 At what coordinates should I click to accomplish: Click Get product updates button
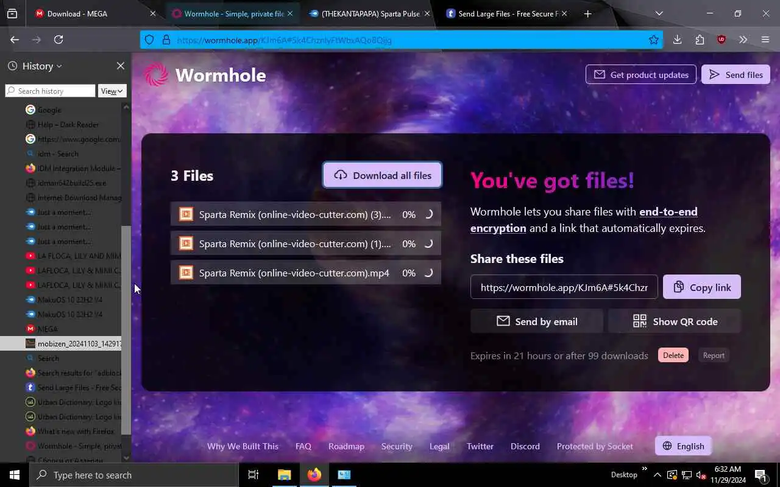641,75
